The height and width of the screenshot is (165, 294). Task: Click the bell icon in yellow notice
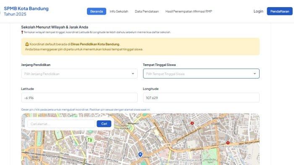click(27, 44)
